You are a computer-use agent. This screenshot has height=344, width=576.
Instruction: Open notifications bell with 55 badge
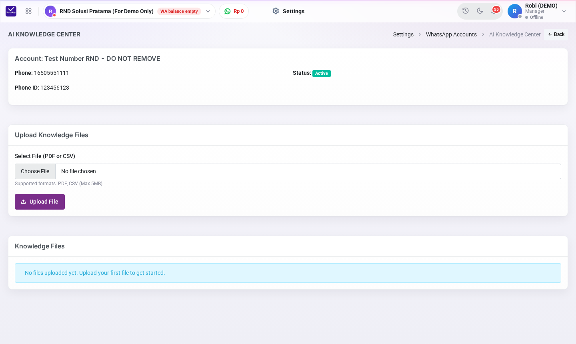(495, 10)
